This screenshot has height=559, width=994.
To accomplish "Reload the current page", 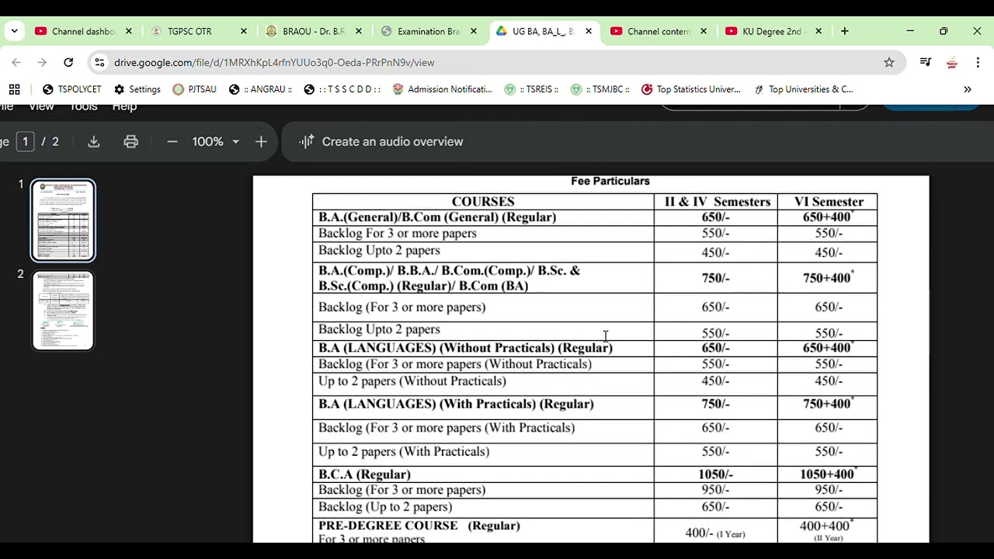I will click(68, 62).
